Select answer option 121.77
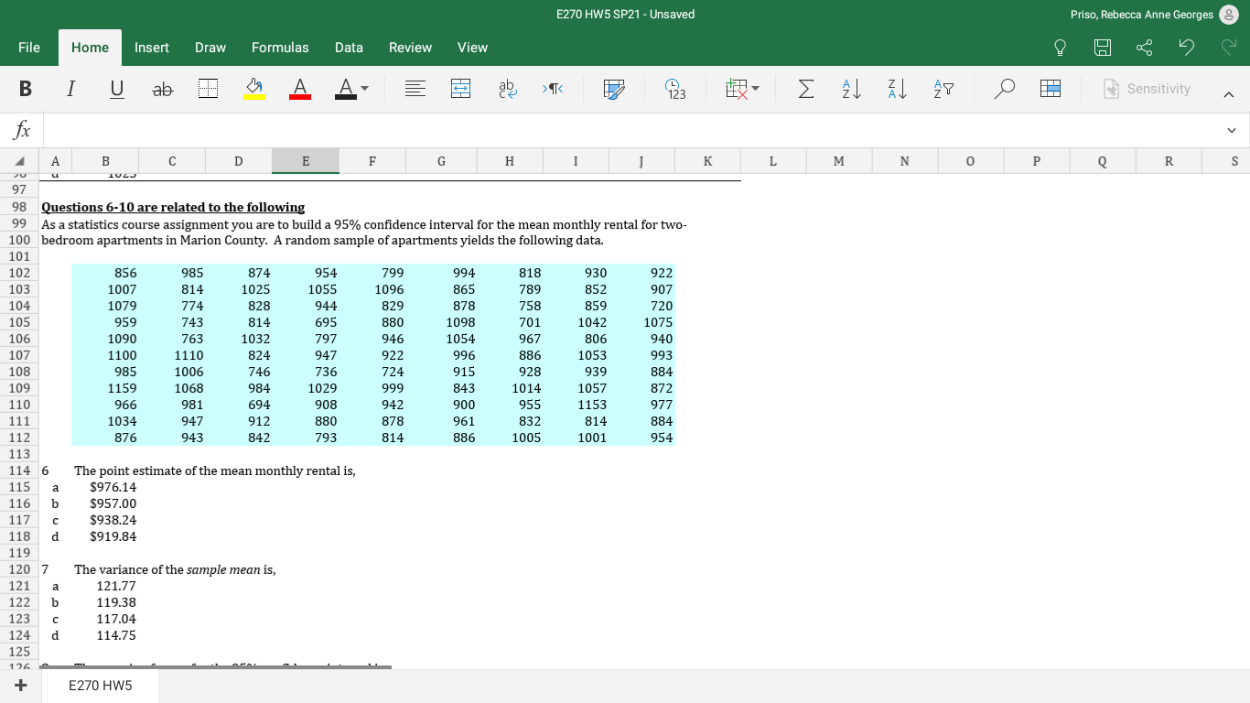1250x703 pixels. point(116,586)
